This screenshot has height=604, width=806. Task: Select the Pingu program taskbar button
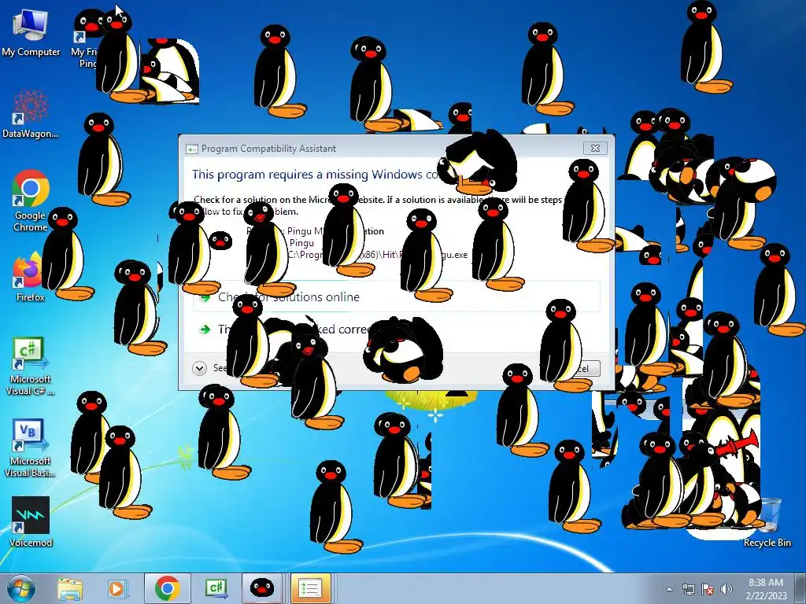262,588
